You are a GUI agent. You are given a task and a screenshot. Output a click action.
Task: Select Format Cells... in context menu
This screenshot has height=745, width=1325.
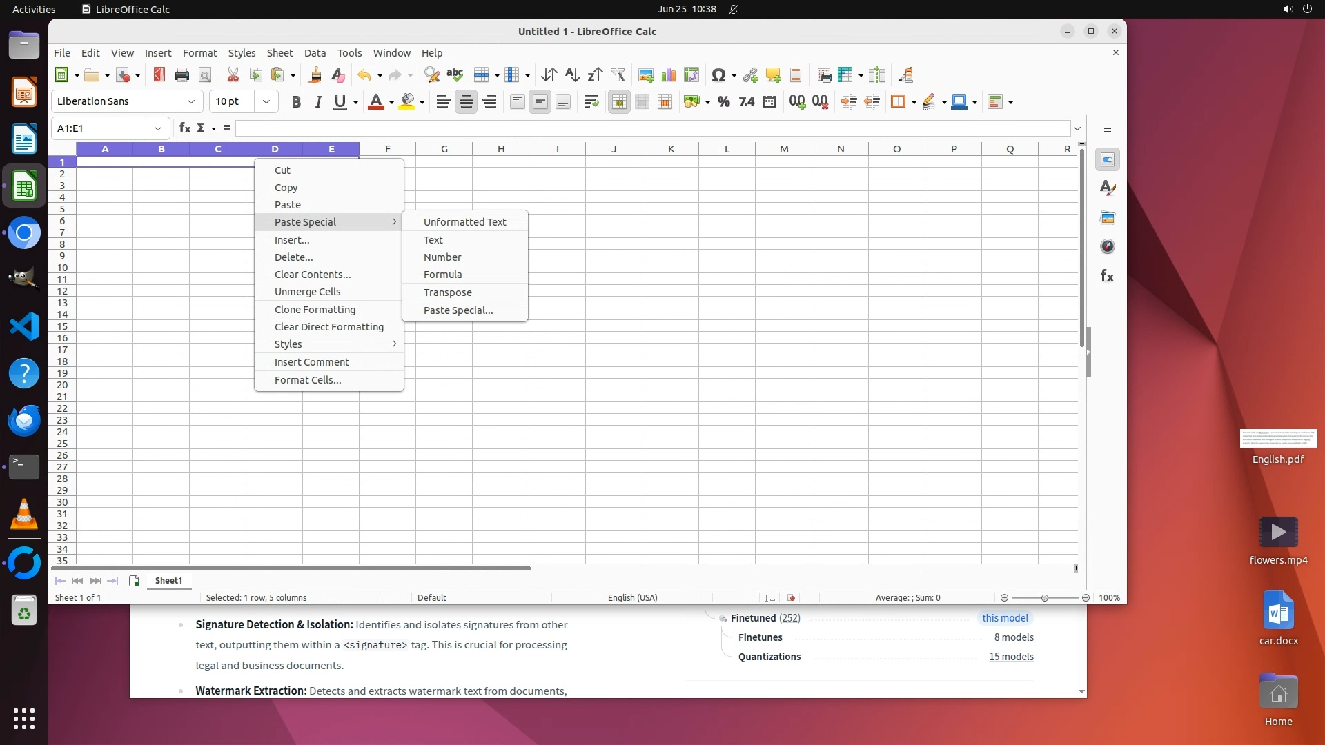307,380
